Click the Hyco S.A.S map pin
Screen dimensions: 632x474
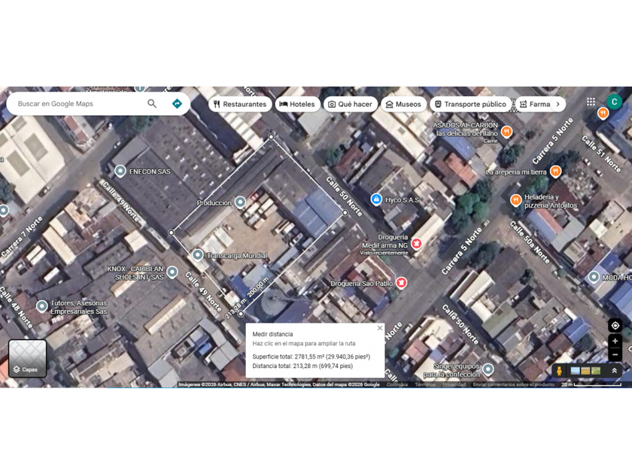coord(376,199)
